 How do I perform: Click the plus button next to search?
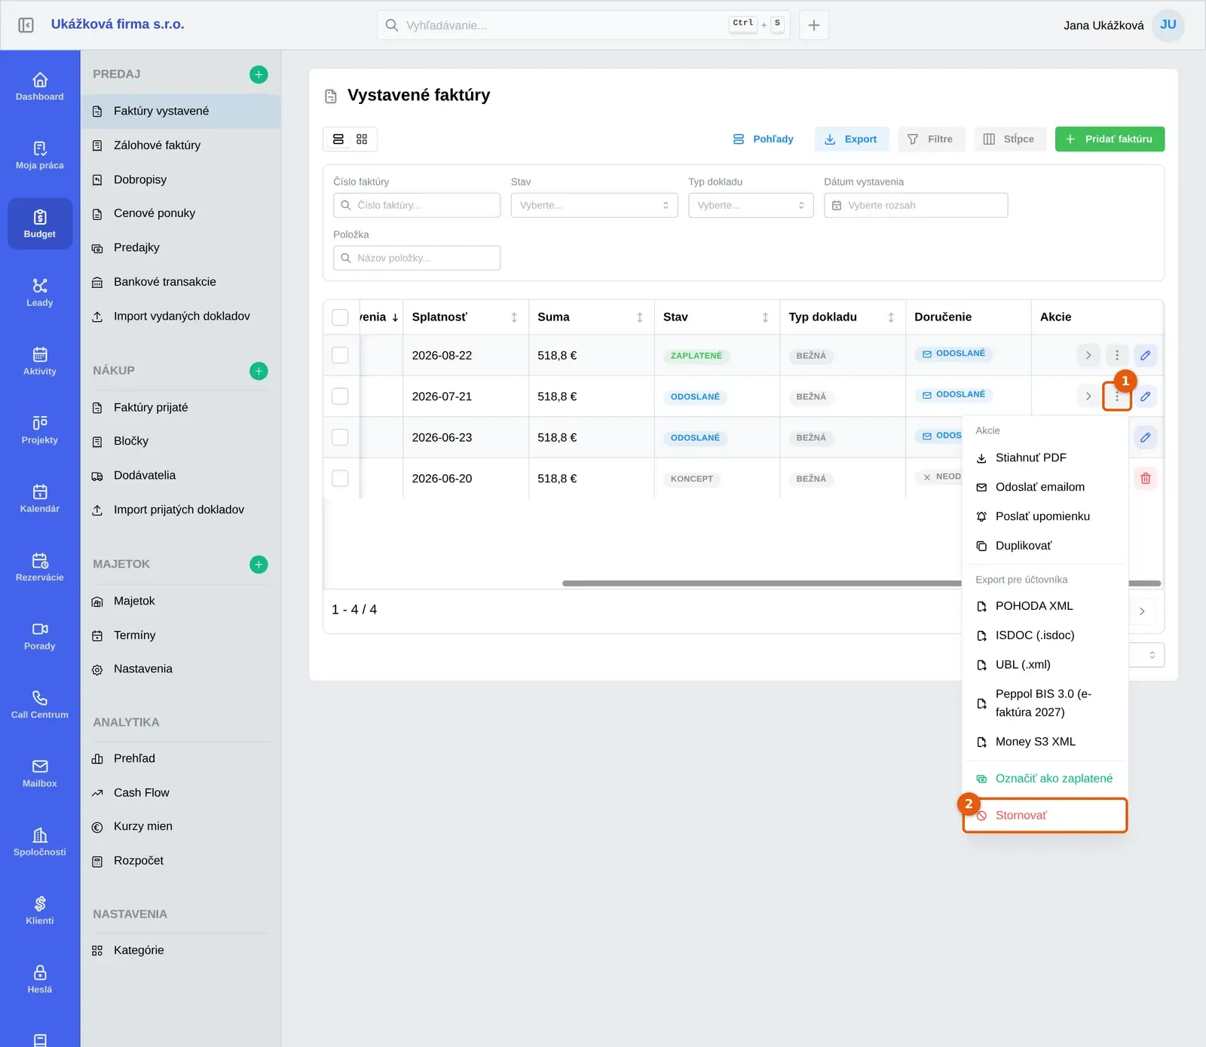(x=814, y=25)
